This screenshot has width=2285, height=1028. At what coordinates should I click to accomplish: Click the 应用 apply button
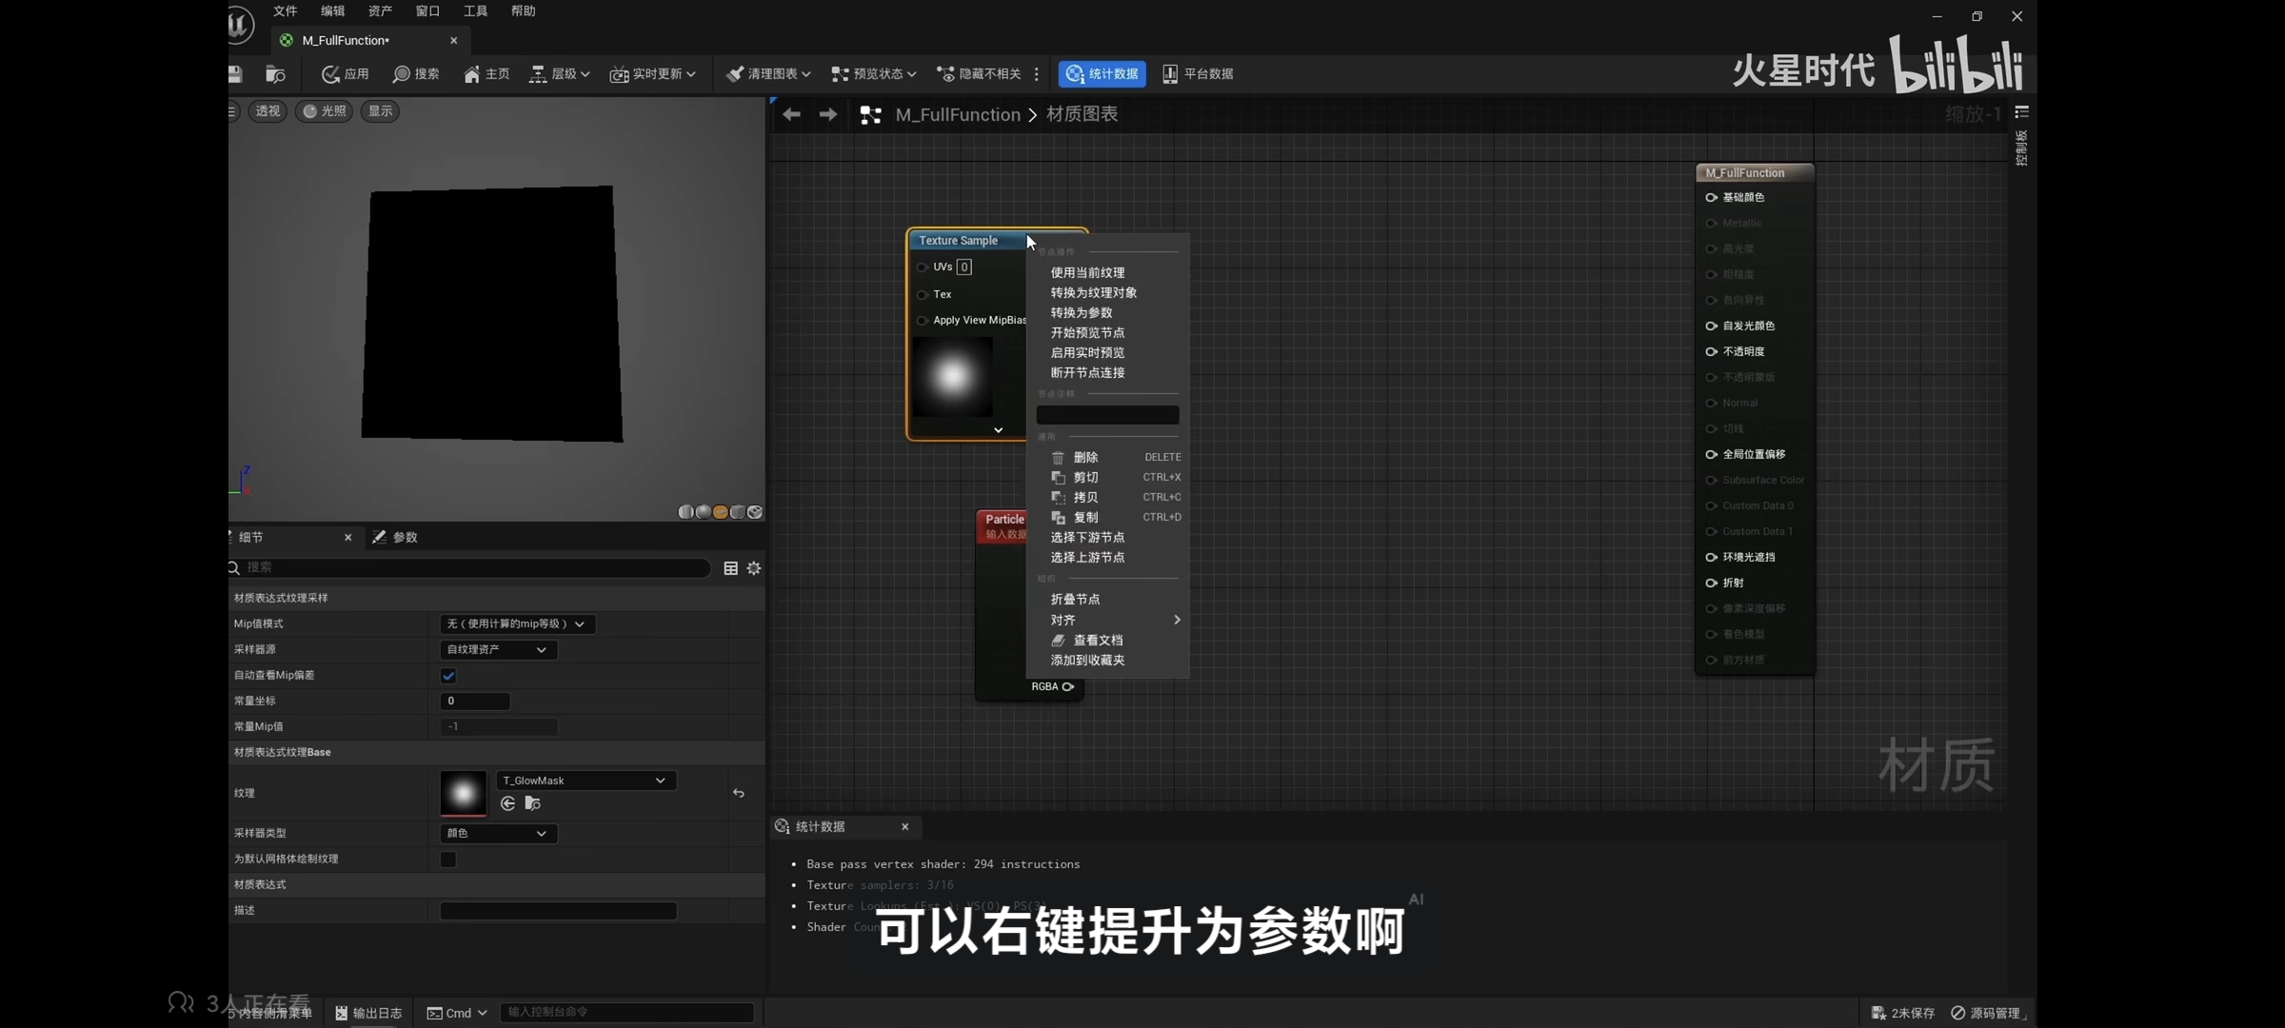346,73
